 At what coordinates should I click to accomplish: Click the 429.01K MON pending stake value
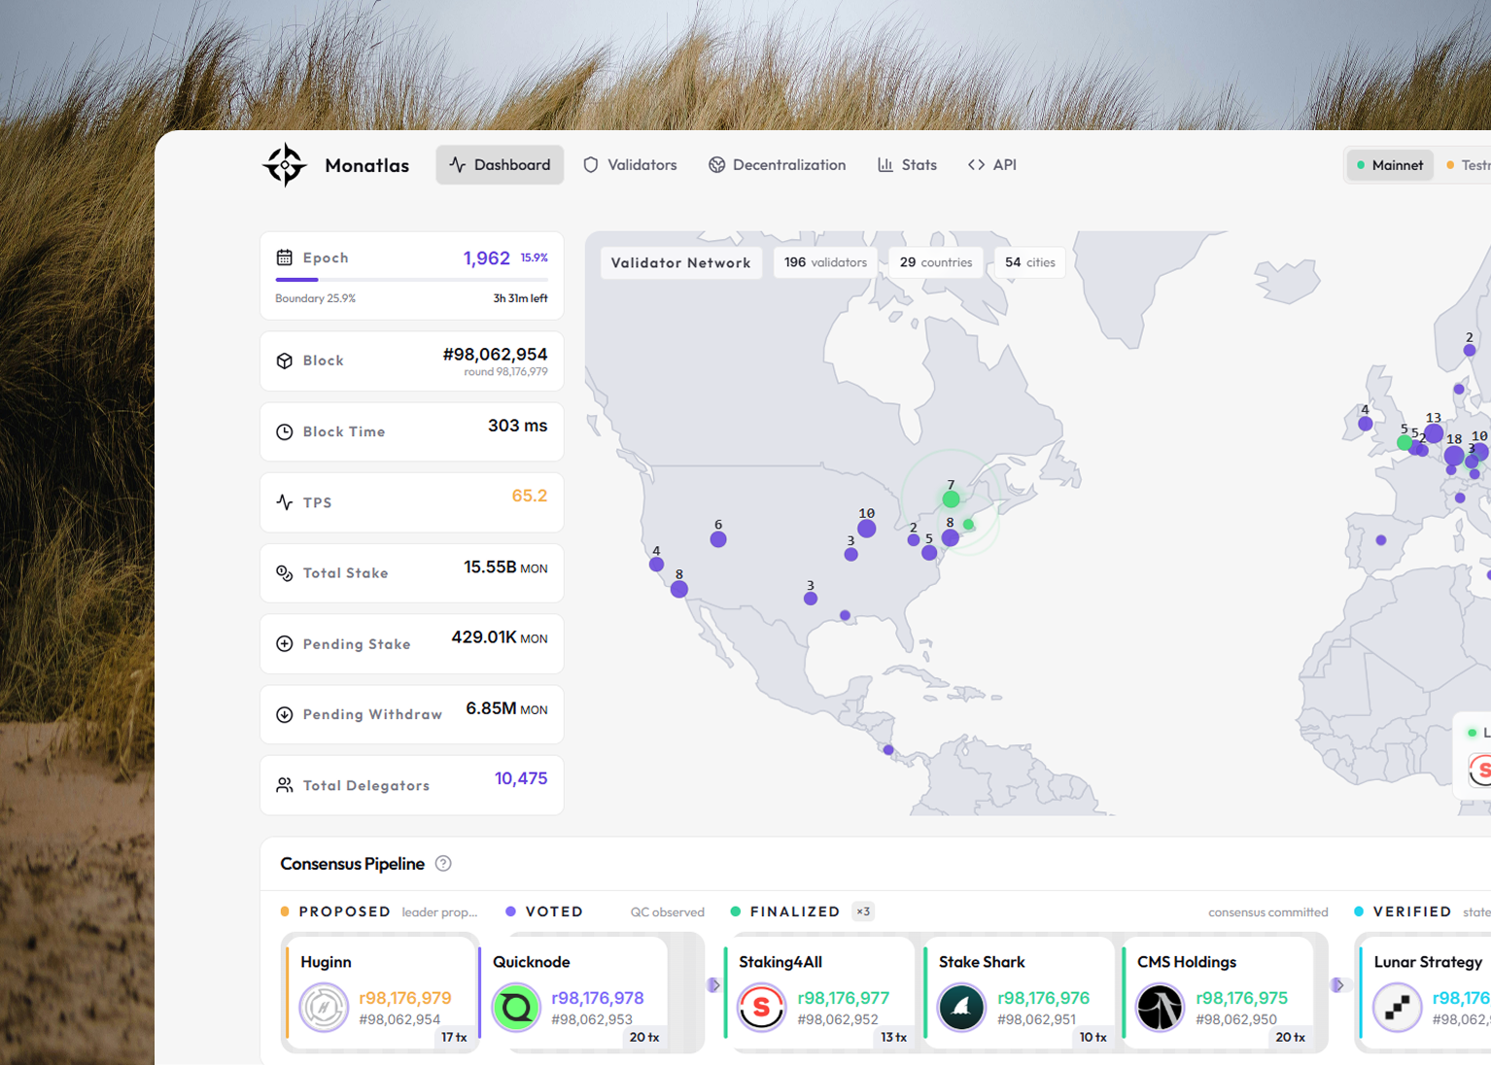click(500, 637)
